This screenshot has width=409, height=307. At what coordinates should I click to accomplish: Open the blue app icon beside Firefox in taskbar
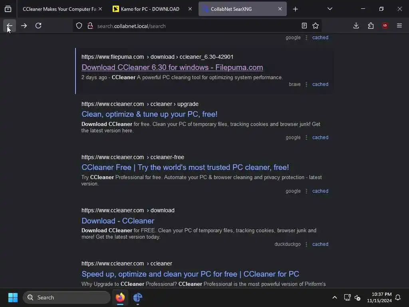click(137, 297)
